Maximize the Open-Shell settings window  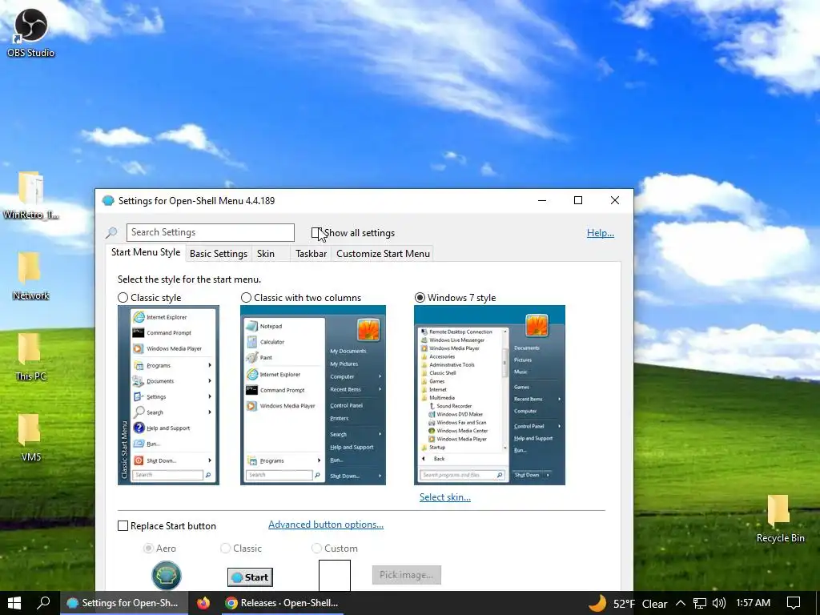point(578,200)
